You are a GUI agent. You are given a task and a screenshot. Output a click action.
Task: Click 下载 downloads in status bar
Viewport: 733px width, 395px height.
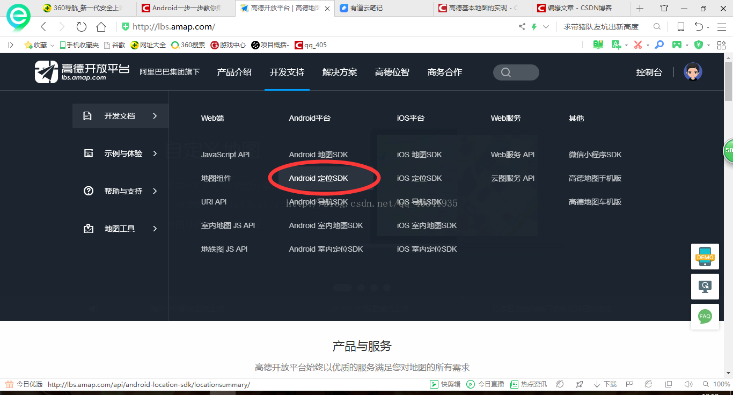pyautogui.click(x=605, y=384)
